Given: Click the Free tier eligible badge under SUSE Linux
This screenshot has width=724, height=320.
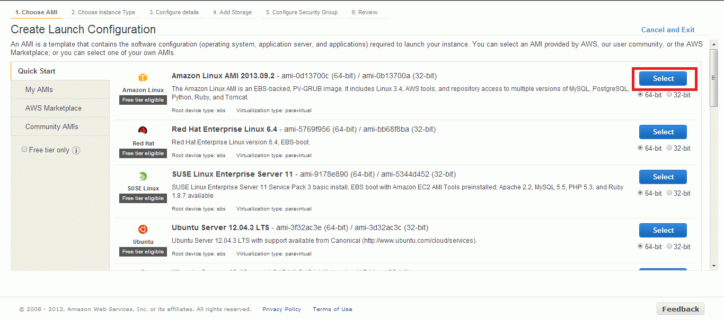Looking at the screenshot, I should [143, 198].
